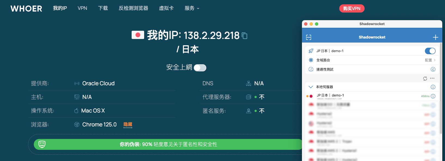This screenshot has width=445, height=161.
Task: Click the green 你的伪装 90% progress bar
Action: click(x=168, y=144)
